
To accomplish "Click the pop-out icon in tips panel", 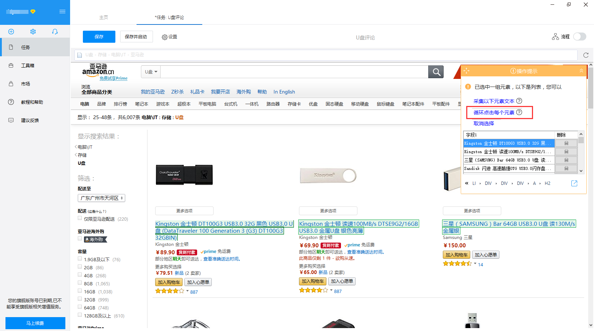I will pos(574,183).
